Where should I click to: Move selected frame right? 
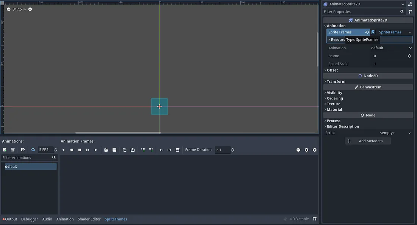tap(169, 150)
